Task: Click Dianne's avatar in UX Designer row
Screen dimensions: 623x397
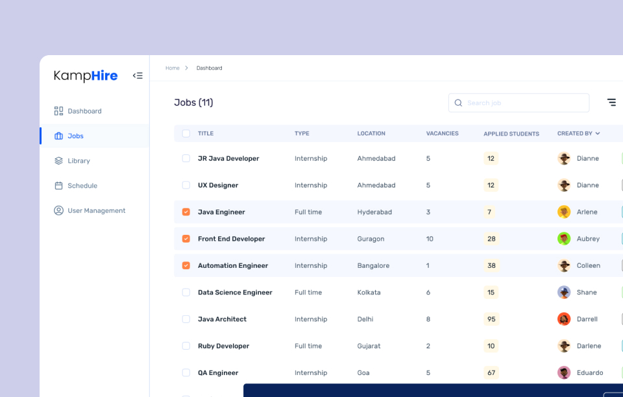Action: point(564,185)
